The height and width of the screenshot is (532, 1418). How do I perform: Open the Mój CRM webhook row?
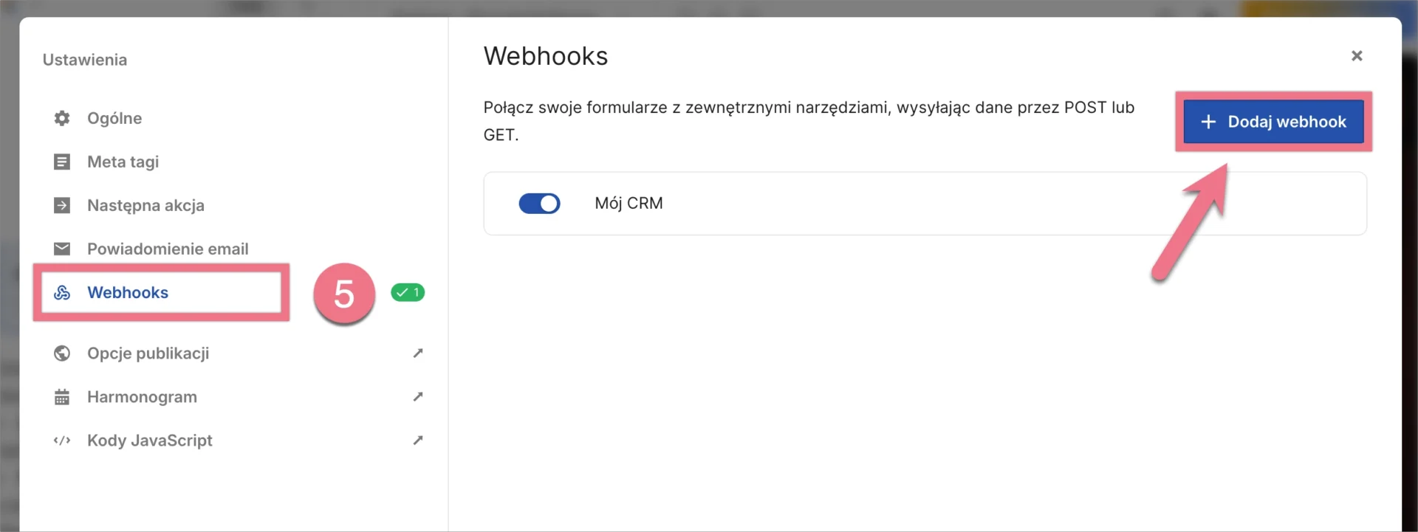point(925,204)
